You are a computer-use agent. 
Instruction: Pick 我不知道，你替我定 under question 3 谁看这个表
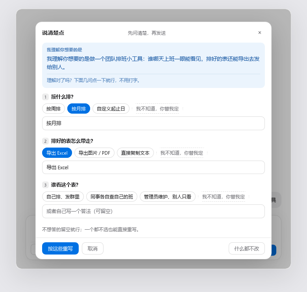[224, 197]
